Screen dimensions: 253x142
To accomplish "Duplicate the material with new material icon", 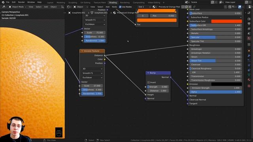I will (x=186, y=7).
